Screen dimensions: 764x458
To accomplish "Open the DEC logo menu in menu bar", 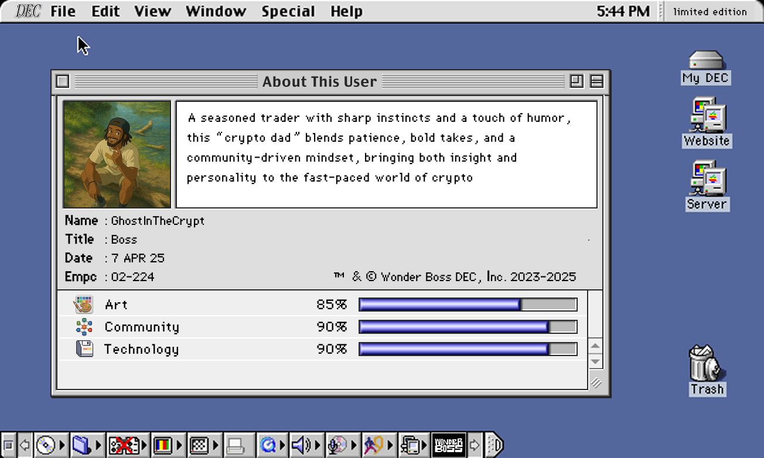I will click(x=28, y=11).
